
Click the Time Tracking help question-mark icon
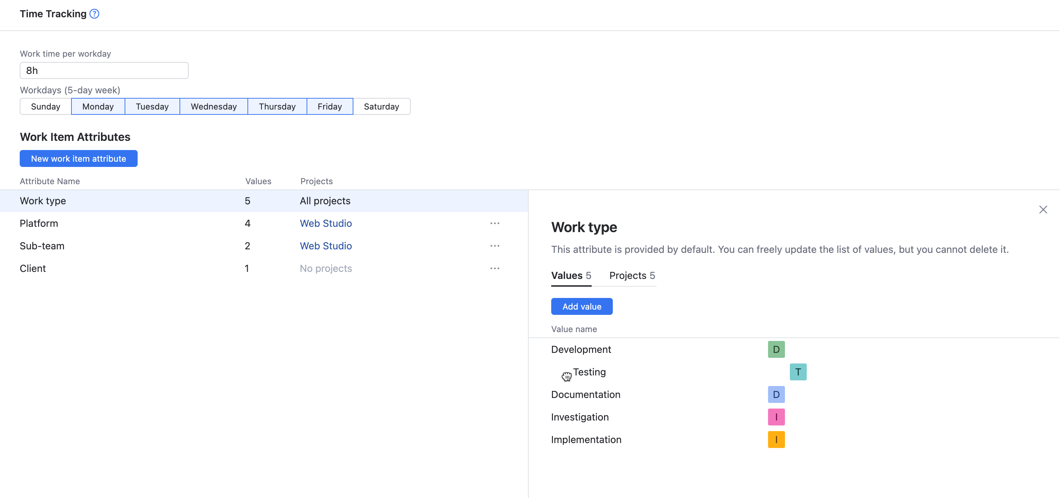[x=94, y=14]
